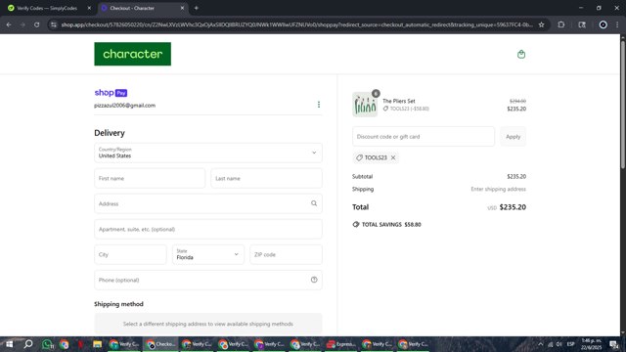Switch to Checkout - Character tab
This screenshot has height=352, width=626.
[x=143, y=8]
